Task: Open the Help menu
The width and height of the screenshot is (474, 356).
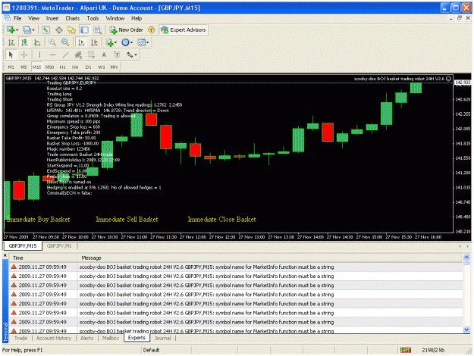Action: (x=137, y=18)
